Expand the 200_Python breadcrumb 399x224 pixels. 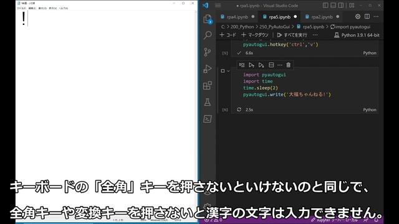point(242,27)
